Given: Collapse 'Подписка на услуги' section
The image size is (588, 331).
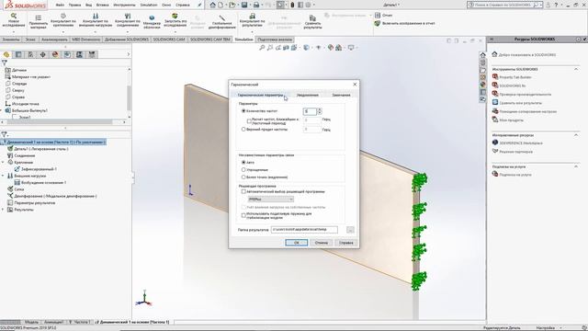Looking at the screenshot, I should click(576, 166).
